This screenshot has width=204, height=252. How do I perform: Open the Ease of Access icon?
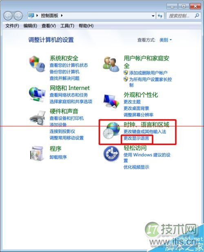coord(111,154)
